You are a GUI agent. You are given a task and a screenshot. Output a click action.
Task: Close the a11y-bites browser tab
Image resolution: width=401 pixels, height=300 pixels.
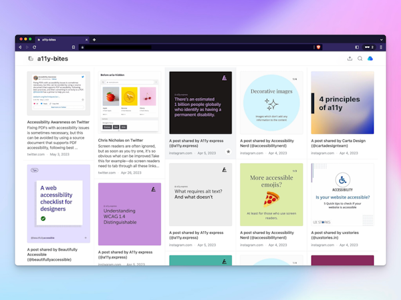click(86, 39)
